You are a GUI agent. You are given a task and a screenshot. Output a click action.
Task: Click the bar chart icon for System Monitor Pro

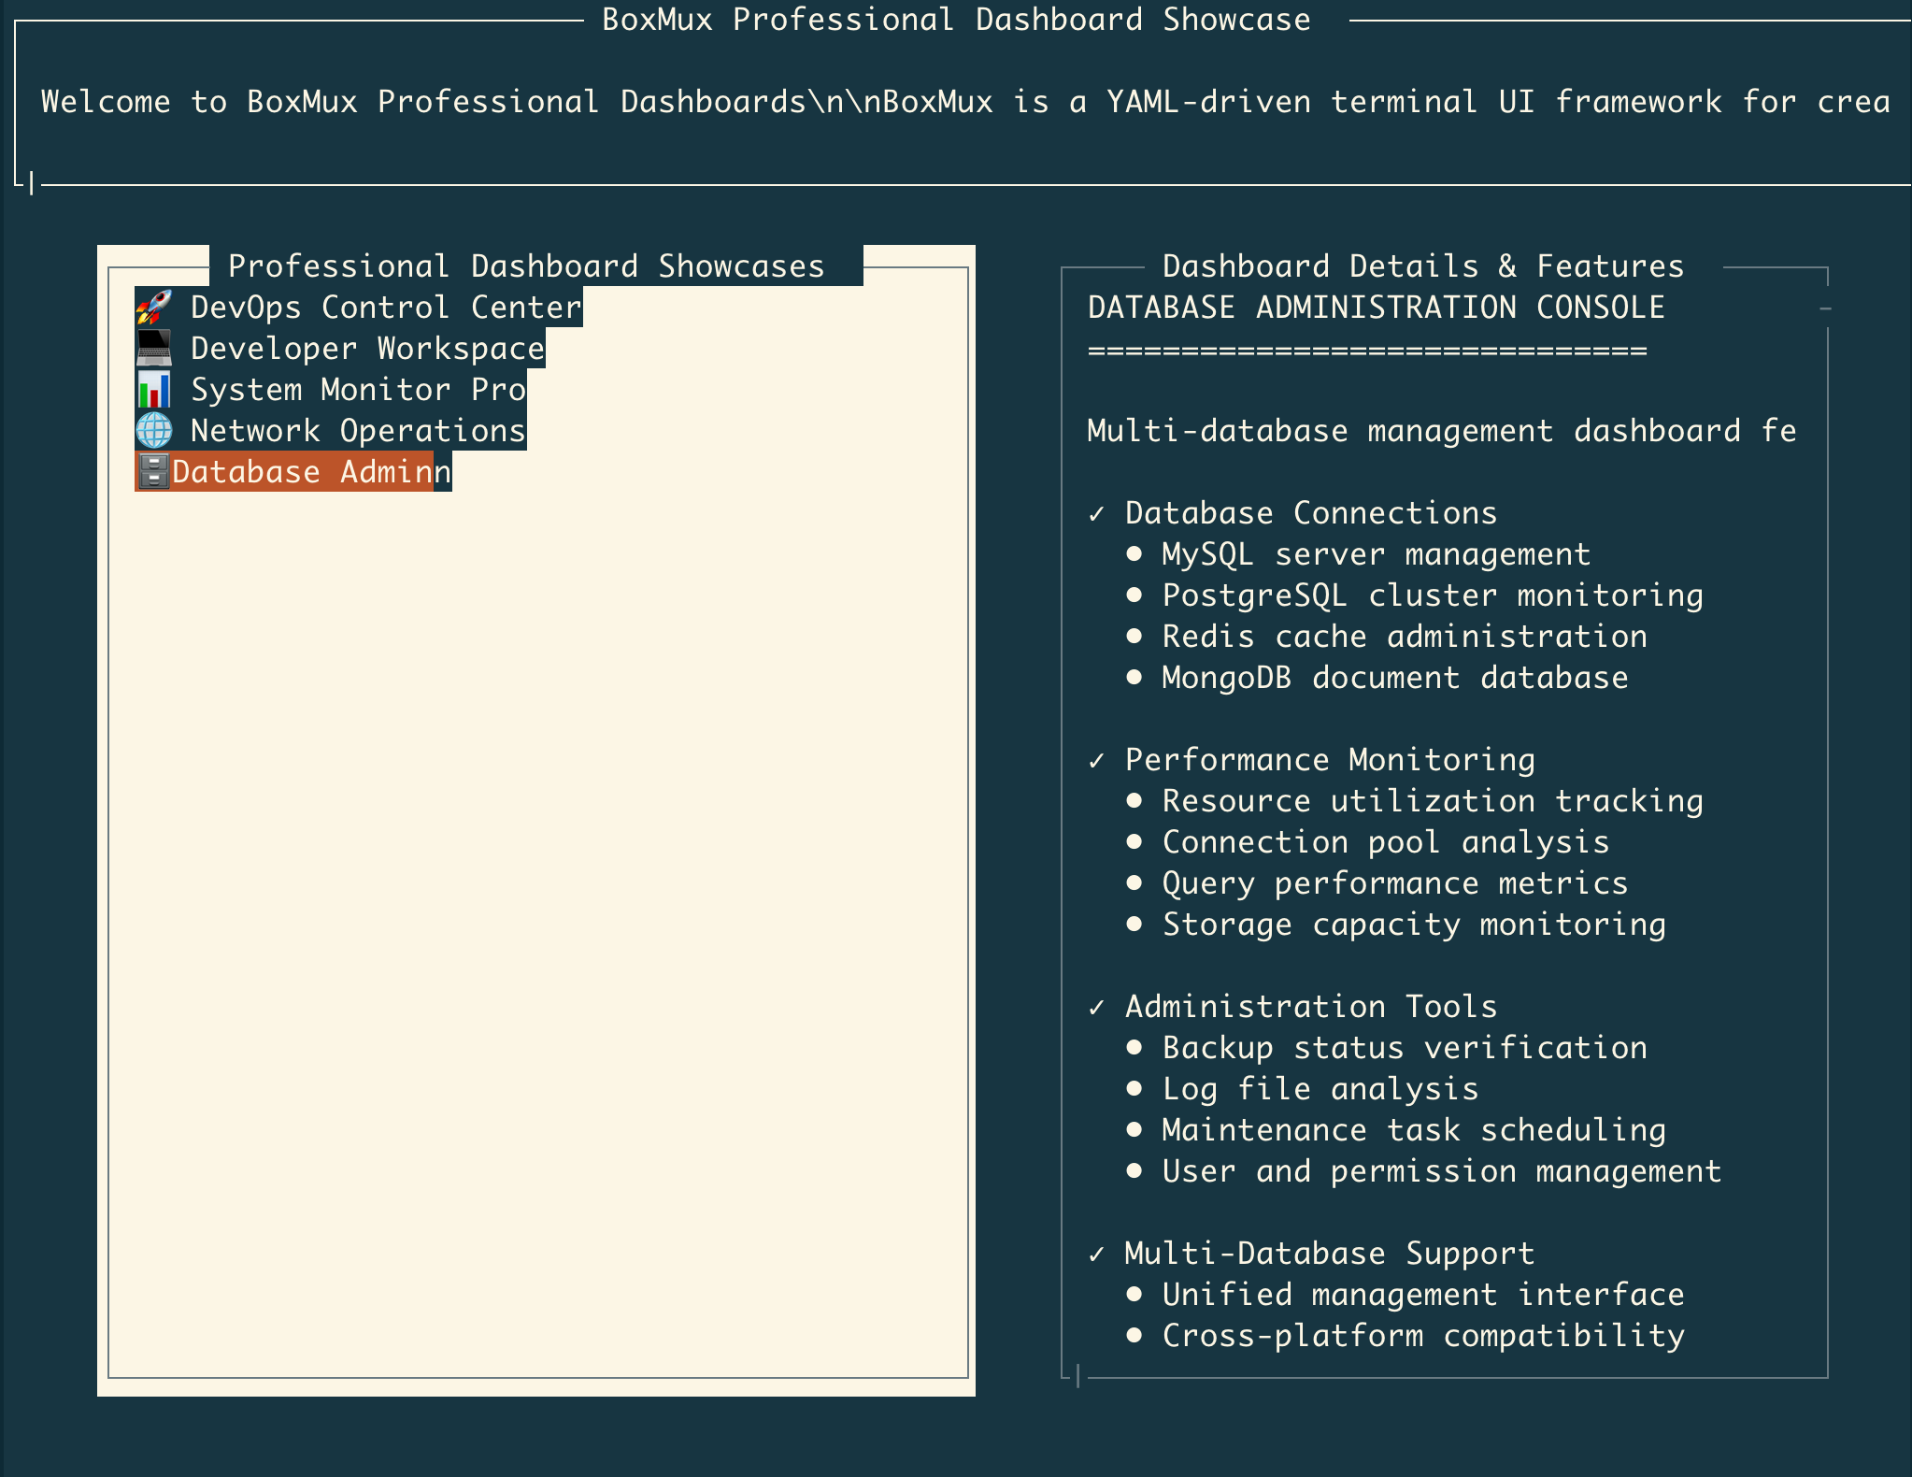click(153, 389)
